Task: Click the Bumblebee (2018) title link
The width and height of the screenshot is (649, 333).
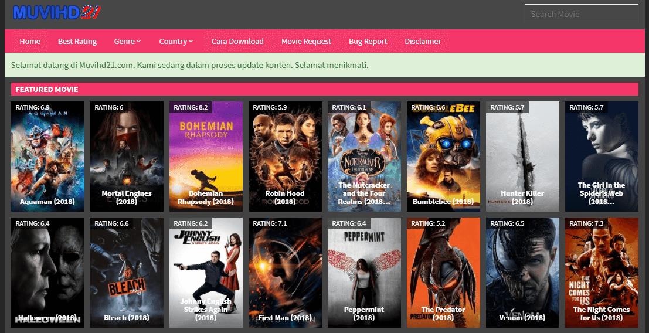Action: [x=443, y=202]
